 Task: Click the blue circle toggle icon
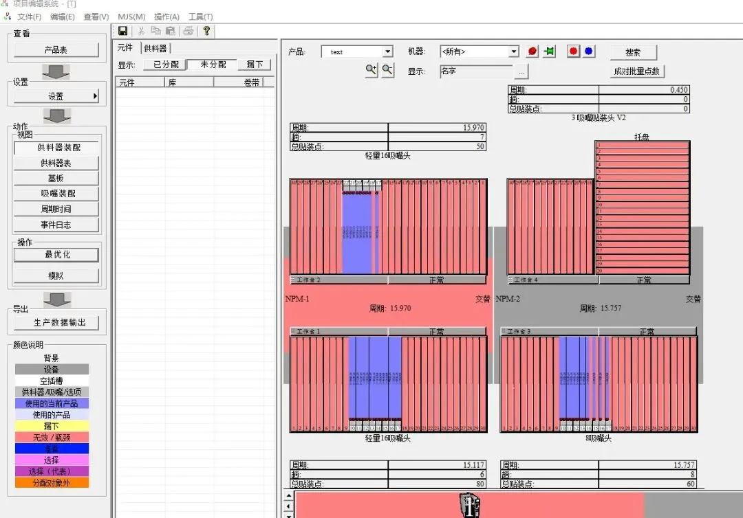coord(588,51)
